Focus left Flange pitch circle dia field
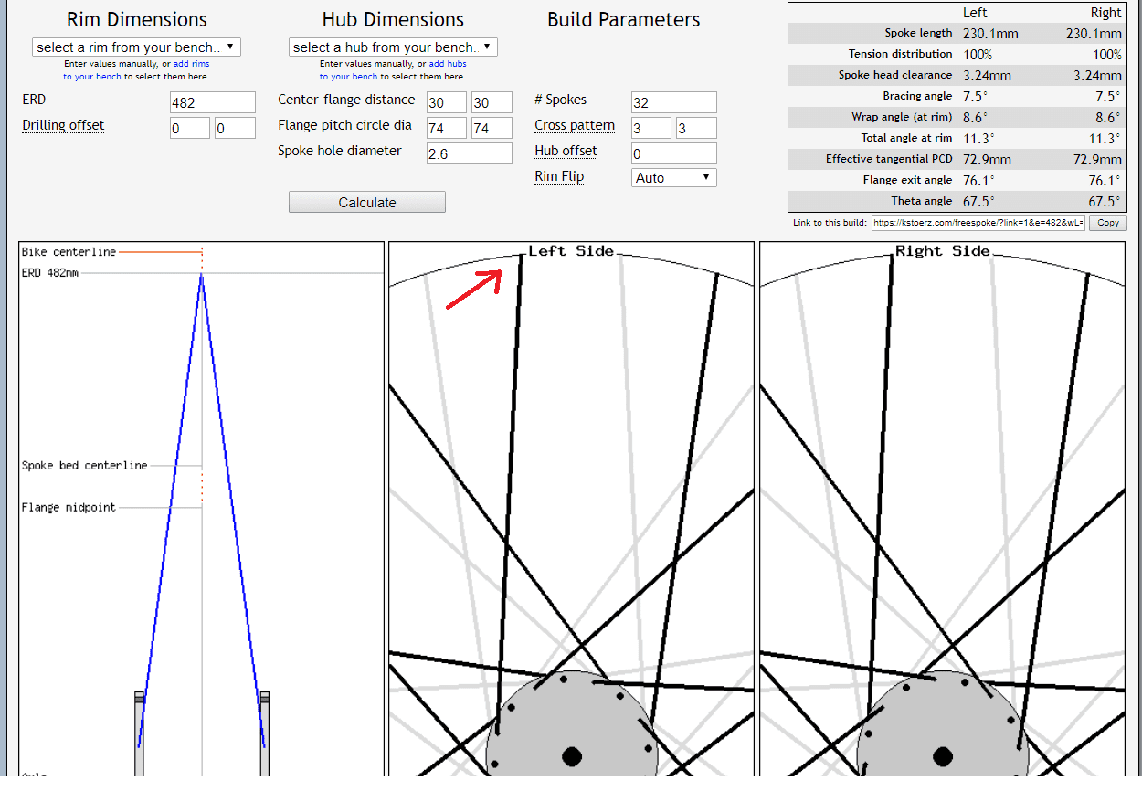Viewport: 1142px width, 791px height. point(446,128)
